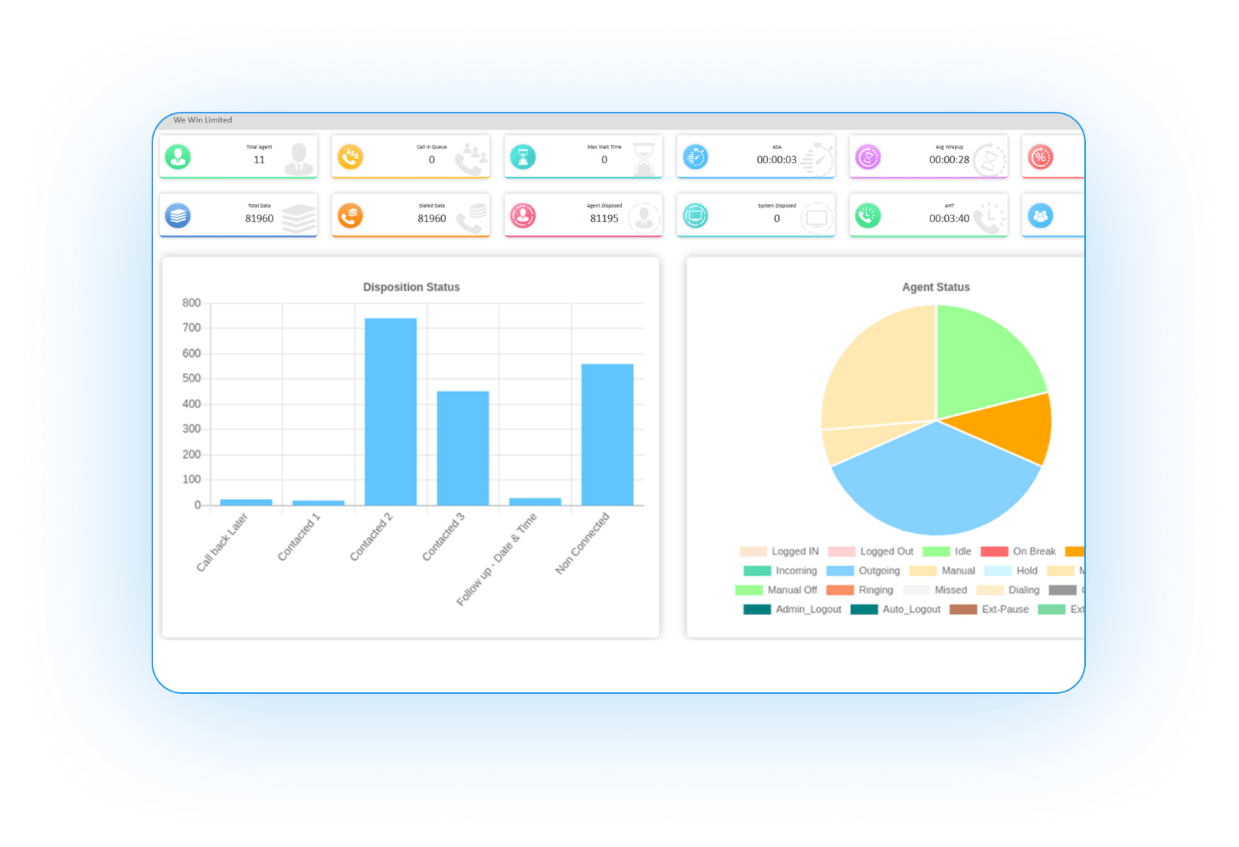The image size is (1239, 847).
Task: Click the Call back Later bar
Action: 246,502
